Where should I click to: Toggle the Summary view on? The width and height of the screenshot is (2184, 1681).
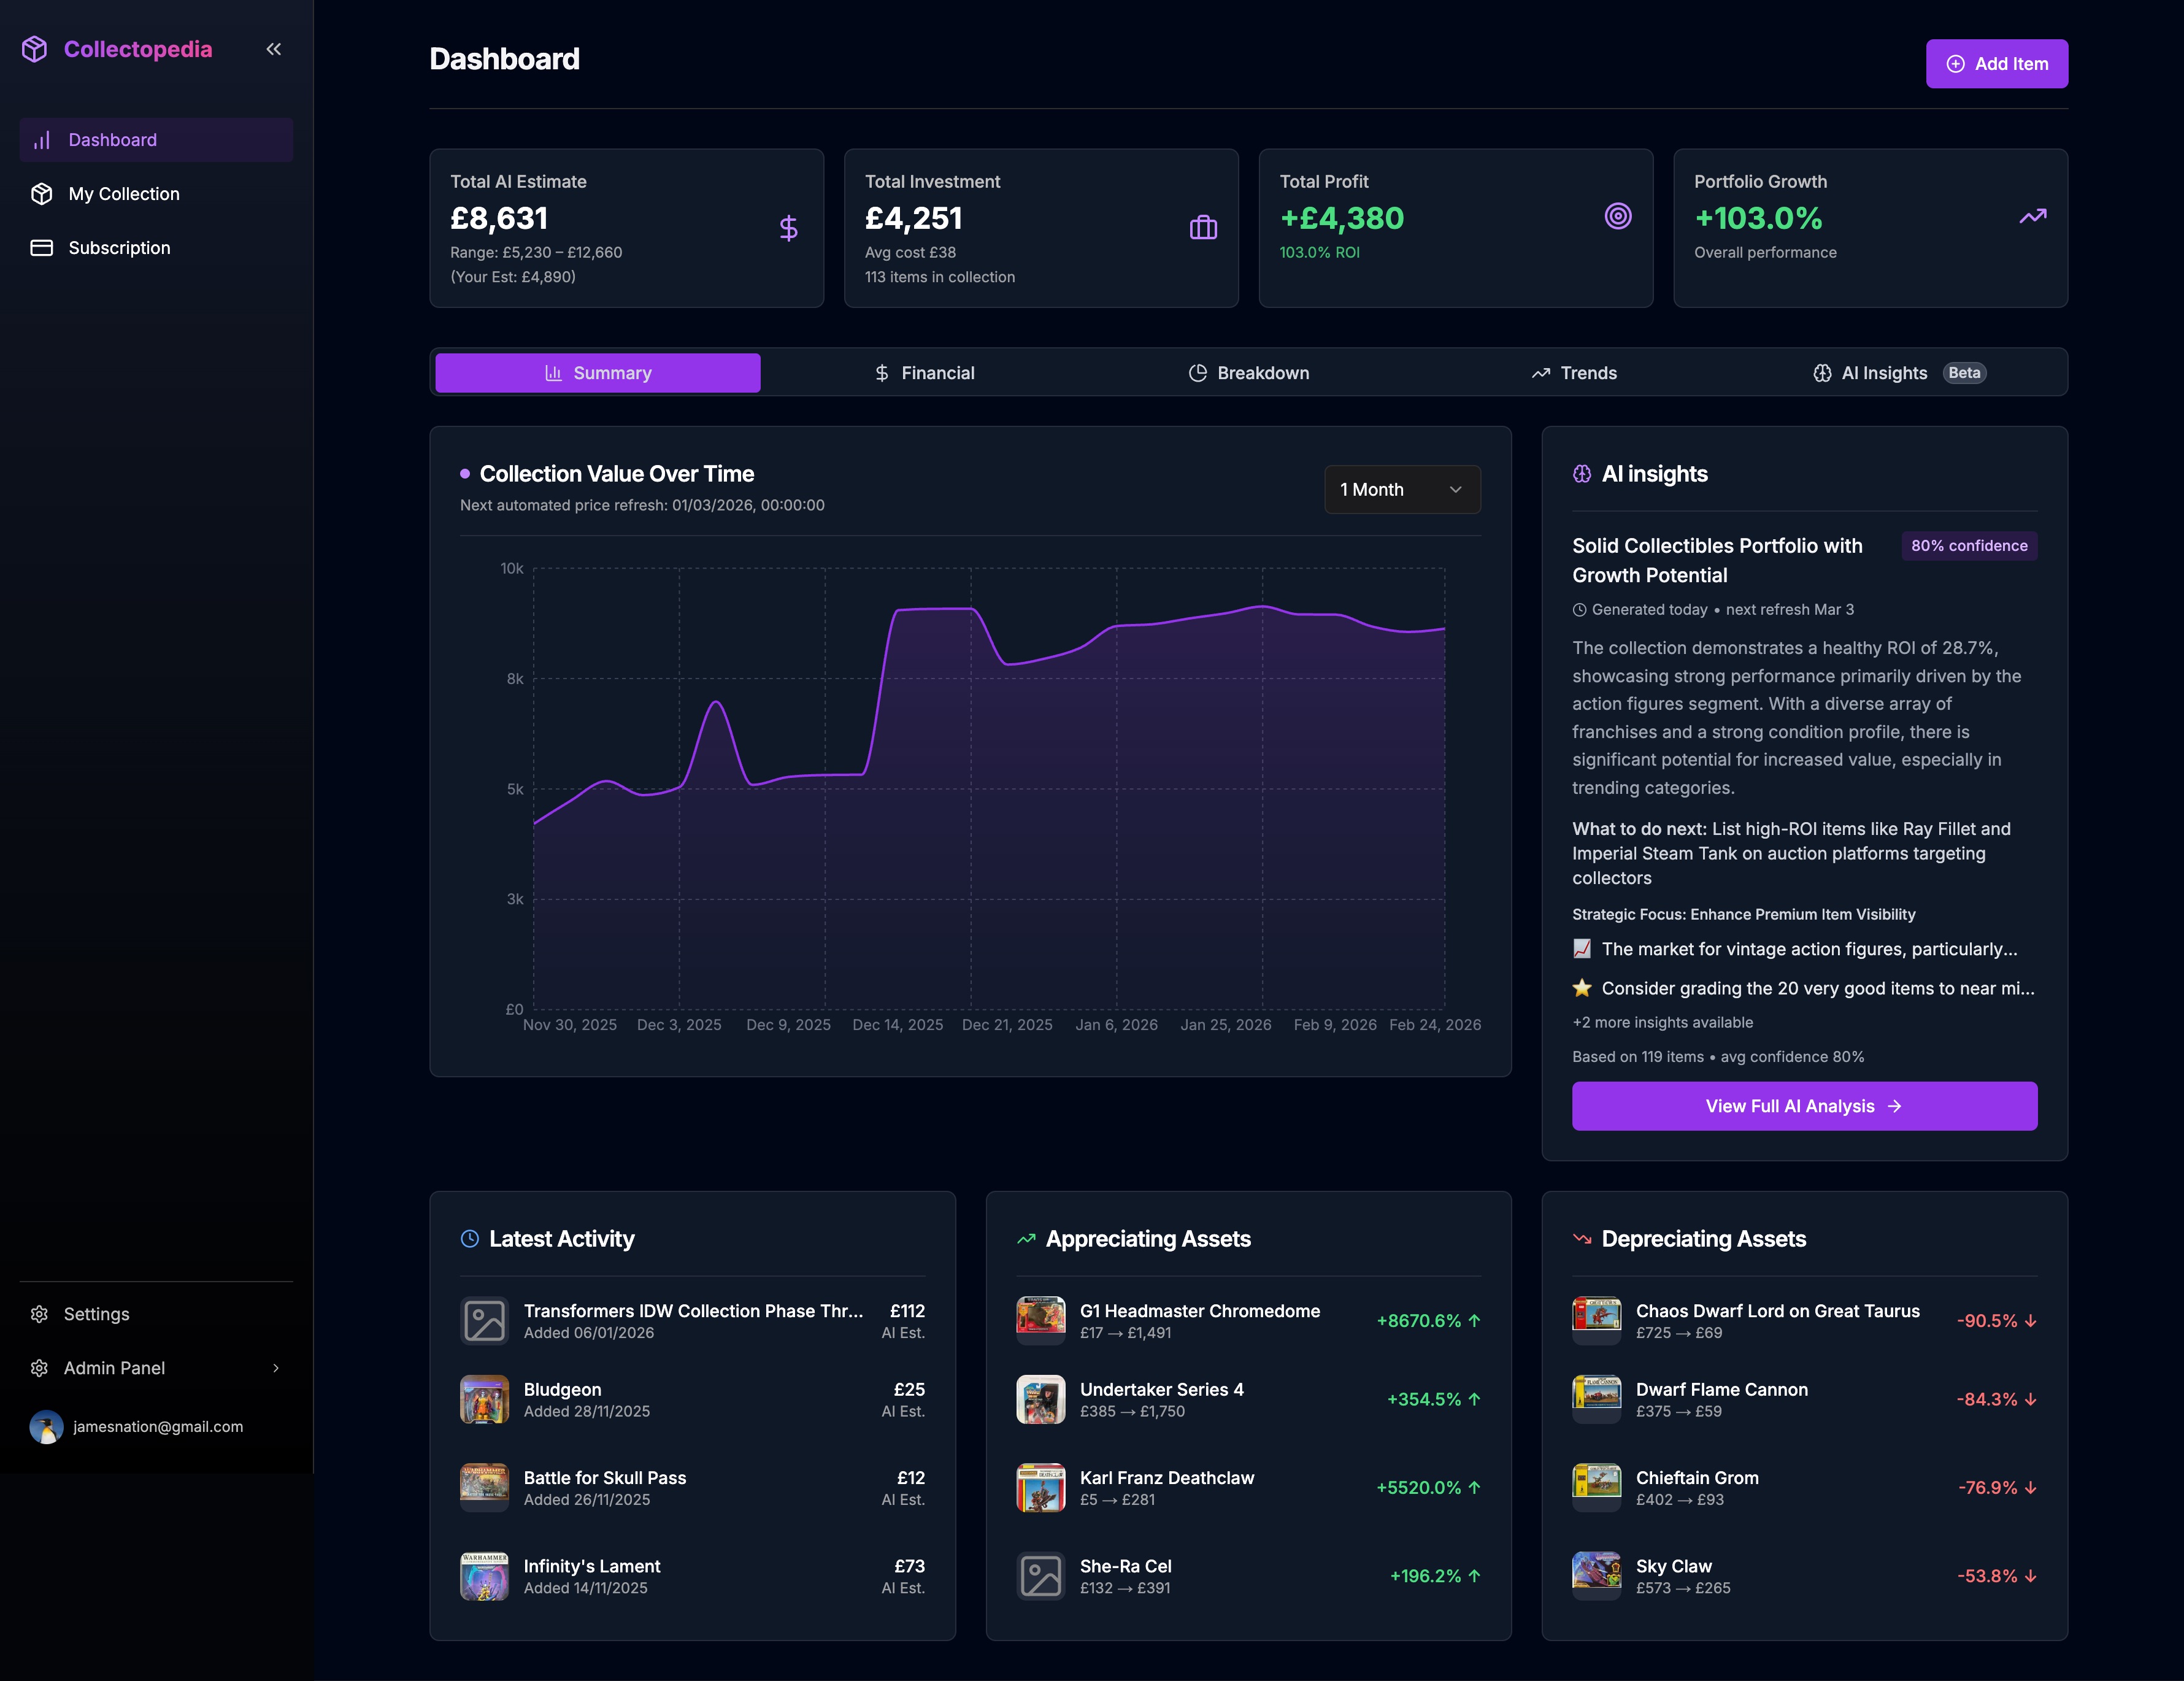[597, 372]
